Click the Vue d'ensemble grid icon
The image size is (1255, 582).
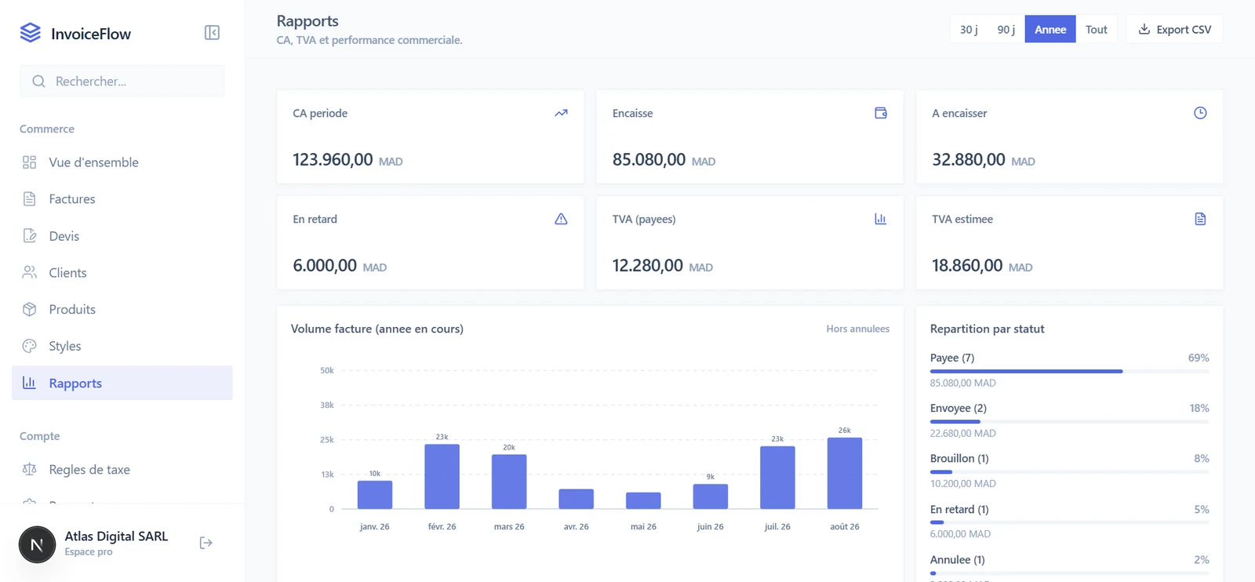(x=30, y=162)
